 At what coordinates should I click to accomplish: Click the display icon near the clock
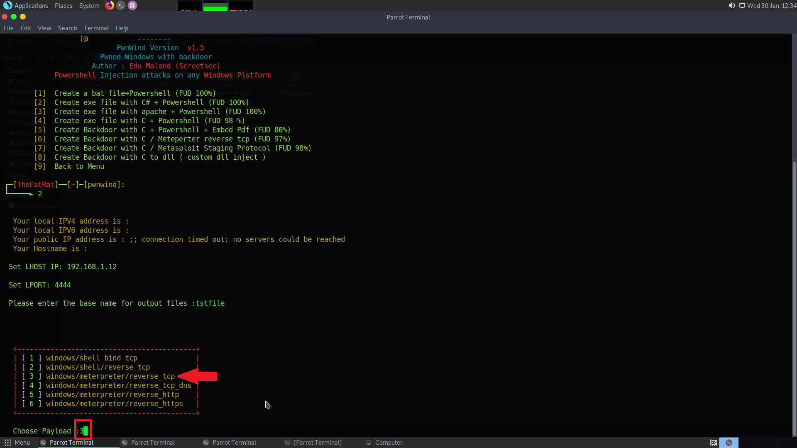(742, 6)
